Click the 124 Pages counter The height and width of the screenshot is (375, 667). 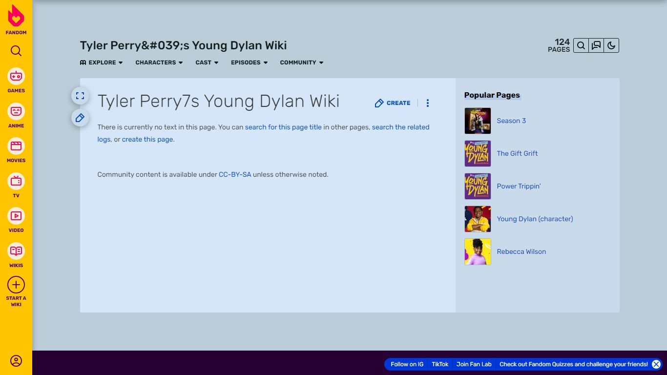click(x=559, y=45)
